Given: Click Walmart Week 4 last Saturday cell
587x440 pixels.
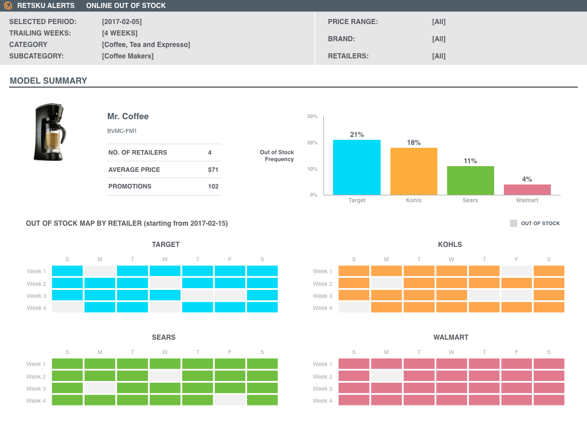Looking at the screenshot, I should pos(549,400).
